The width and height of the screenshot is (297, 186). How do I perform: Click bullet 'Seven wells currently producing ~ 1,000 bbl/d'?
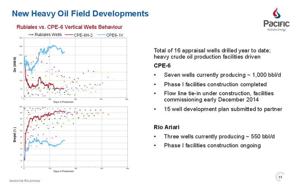tap(222, 75)
